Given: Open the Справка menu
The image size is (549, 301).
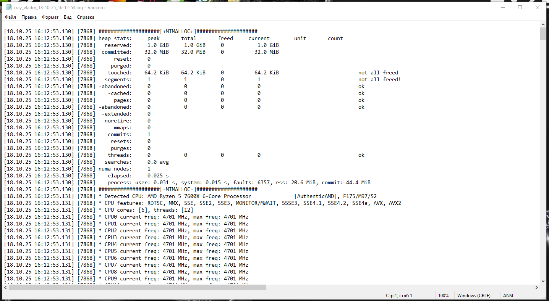Looking at the screenshot, I should [x=86, y=17].
